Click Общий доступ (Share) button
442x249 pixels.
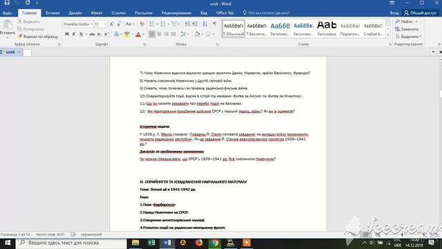click(x=421, y=13)
